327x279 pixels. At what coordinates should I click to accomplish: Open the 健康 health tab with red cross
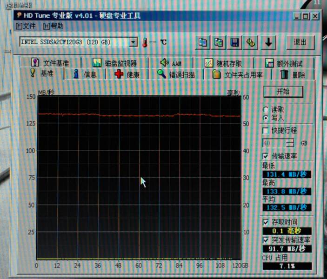[x=127, y=74]
